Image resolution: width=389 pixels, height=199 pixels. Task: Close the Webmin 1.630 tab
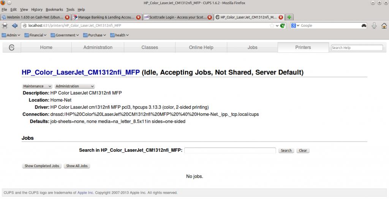pos(67,17)
